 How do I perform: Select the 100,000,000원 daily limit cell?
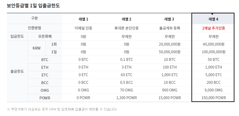pos(213,52)
